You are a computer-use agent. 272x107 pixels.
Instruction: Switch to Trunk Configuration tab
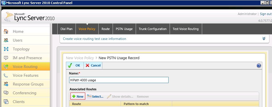click(153, 29)
